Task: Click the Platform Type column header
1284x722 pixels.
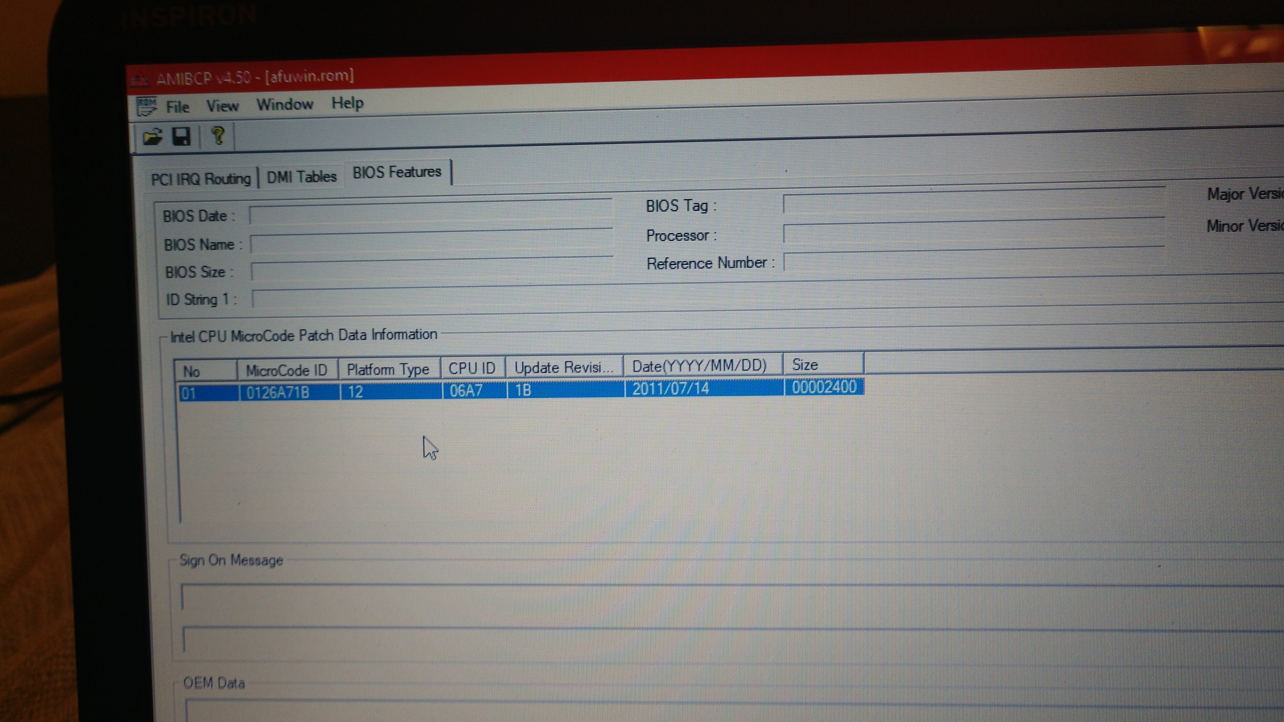Action: click(389, 369)
